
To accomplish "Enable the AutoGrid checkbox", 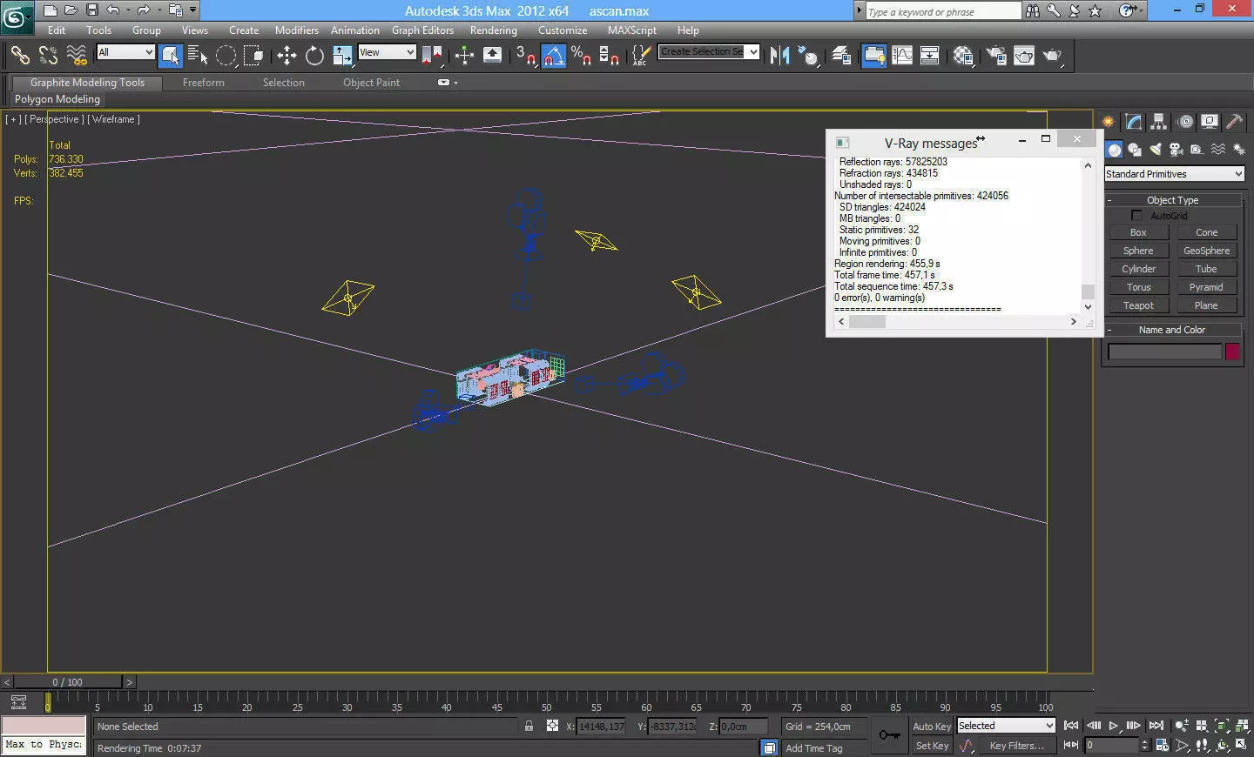I will [1136, 215].
